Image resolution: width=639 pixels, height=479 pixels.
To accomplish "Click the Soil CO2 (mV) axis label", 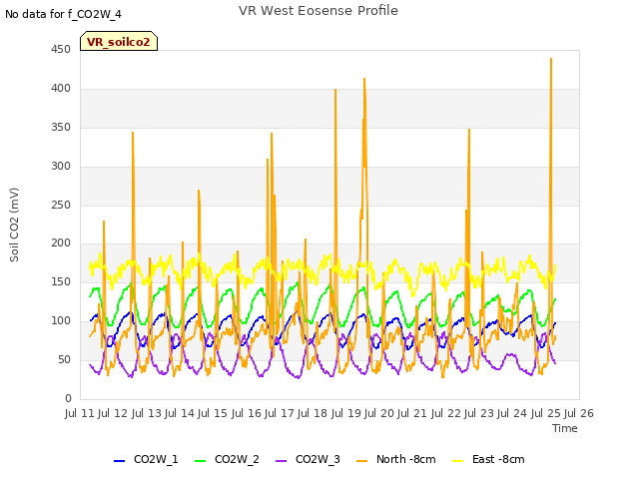I will (14, 225).
